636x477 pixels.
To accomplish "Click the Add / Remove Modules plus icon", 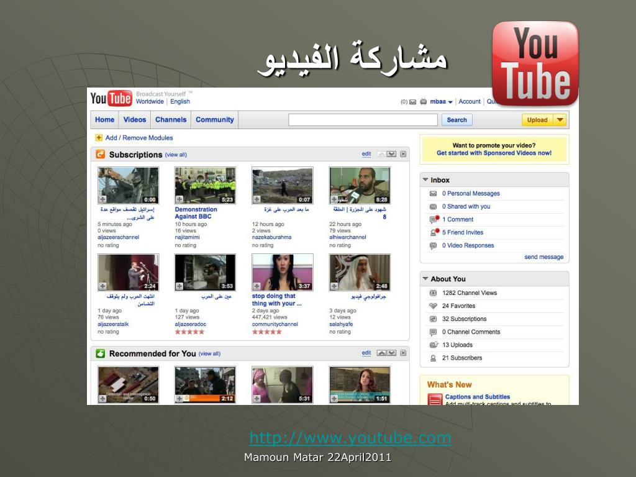I will (99, 138).
